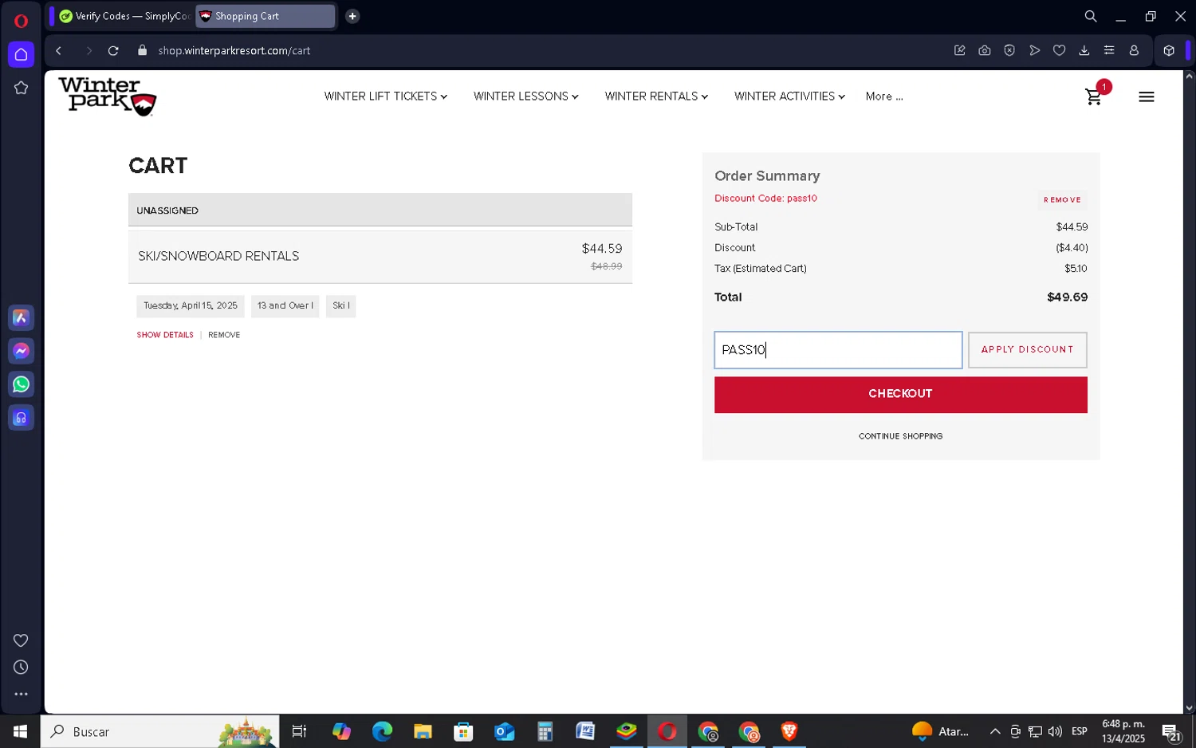Take a snapshot with camera icon

(x=985, y=50)
